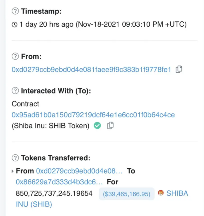Viewport: 204px width, 216px height.
Task: Open the truncated sender address in Tokens Transferred
Action: coord(79,171)
